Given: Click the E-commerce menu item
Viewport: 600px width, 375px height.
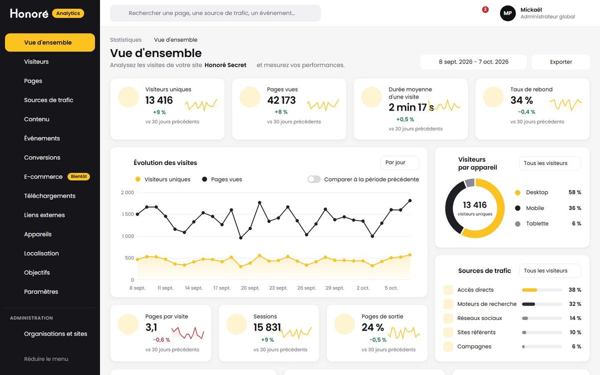Looking at the screenshot, I should click(x=50, y=176).
